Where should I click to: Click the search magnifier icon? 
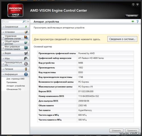pos(24,22)
